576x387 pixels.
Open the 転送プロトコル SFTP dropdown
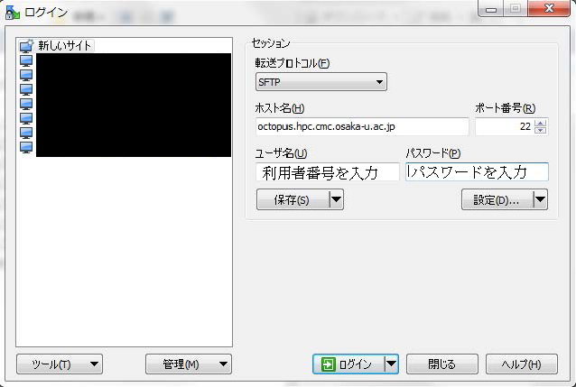[321, 83]
